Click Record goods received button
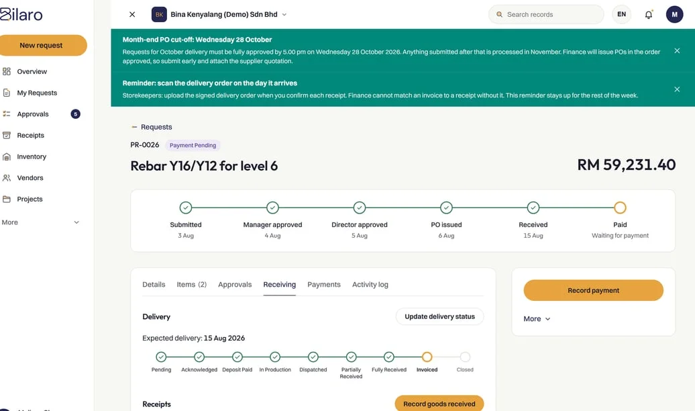695x411 pixels. click(x=439, y=403)
